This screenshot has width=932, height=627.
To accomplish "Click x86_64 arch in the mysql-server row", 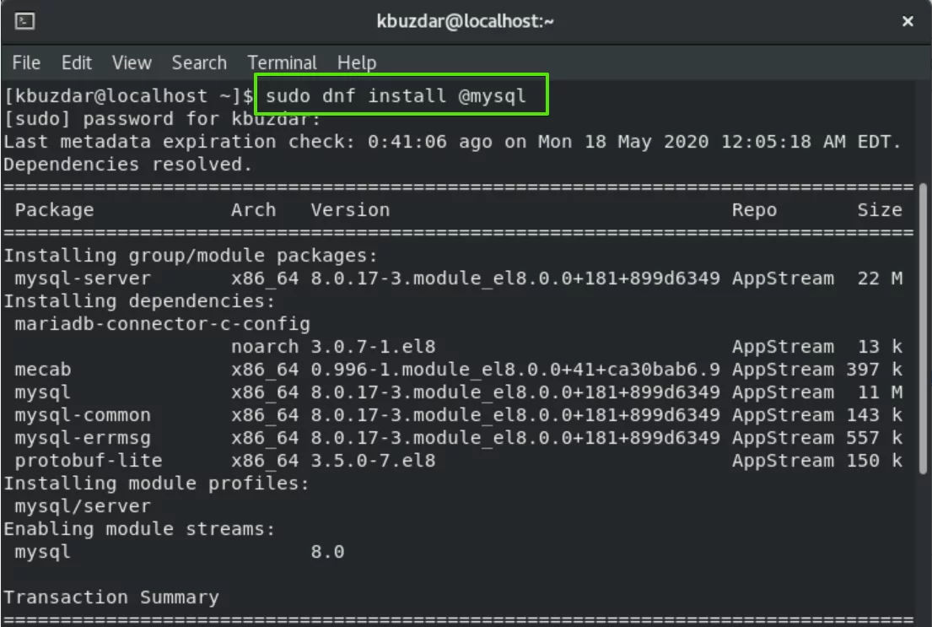I will pos(265,278).
